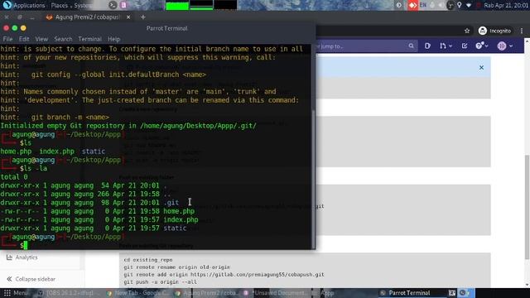
Task: Click the GitLab search magnifier icon
Action: 411,46
